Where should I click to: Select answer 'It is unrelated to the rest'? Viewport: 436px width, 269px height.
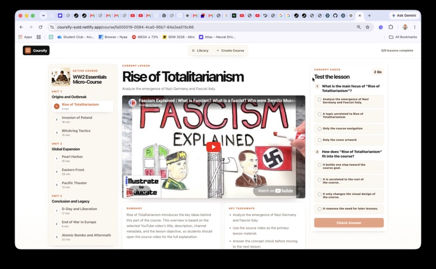tap(349, 181)
